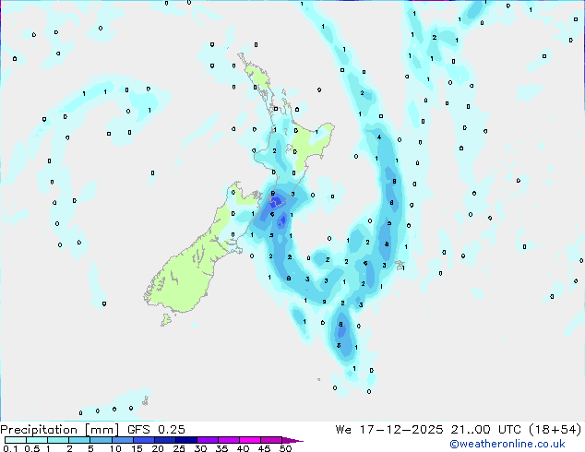Click the '25' legend scale label
The image size is (585, 452).
click(x=179, y=448)
